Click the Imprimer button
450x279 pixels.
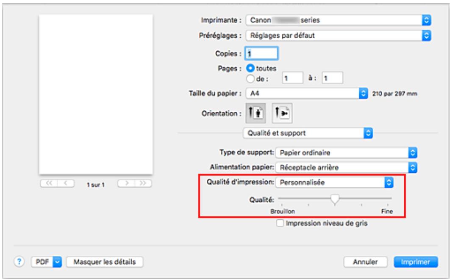pos(416,262)
